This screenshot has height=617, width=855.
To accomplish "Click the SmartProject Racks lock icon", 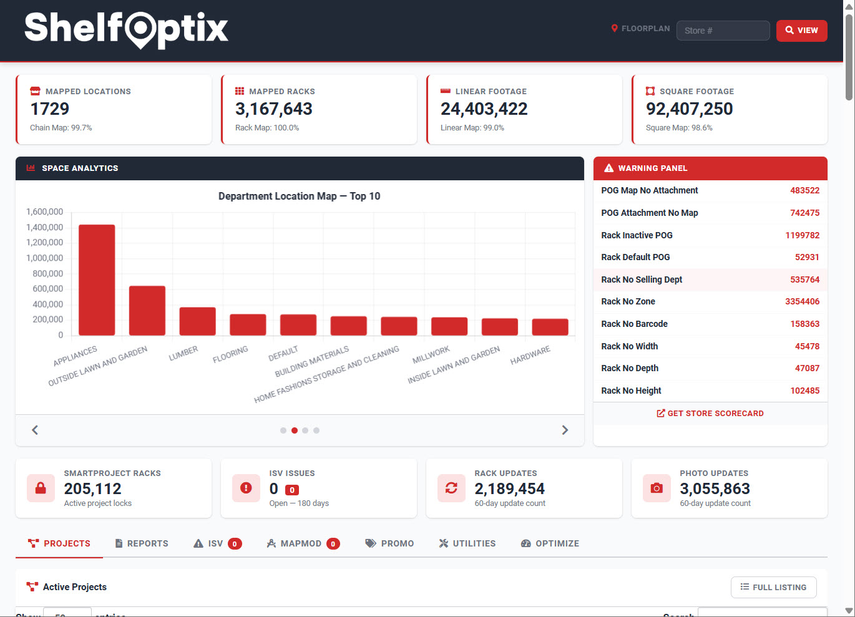I will [x=41, y=488].
